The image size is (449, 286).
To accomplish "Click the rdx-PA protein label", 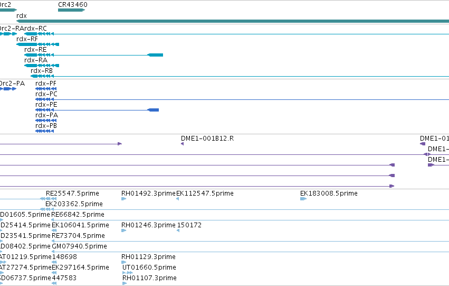I will click(46, 115).
